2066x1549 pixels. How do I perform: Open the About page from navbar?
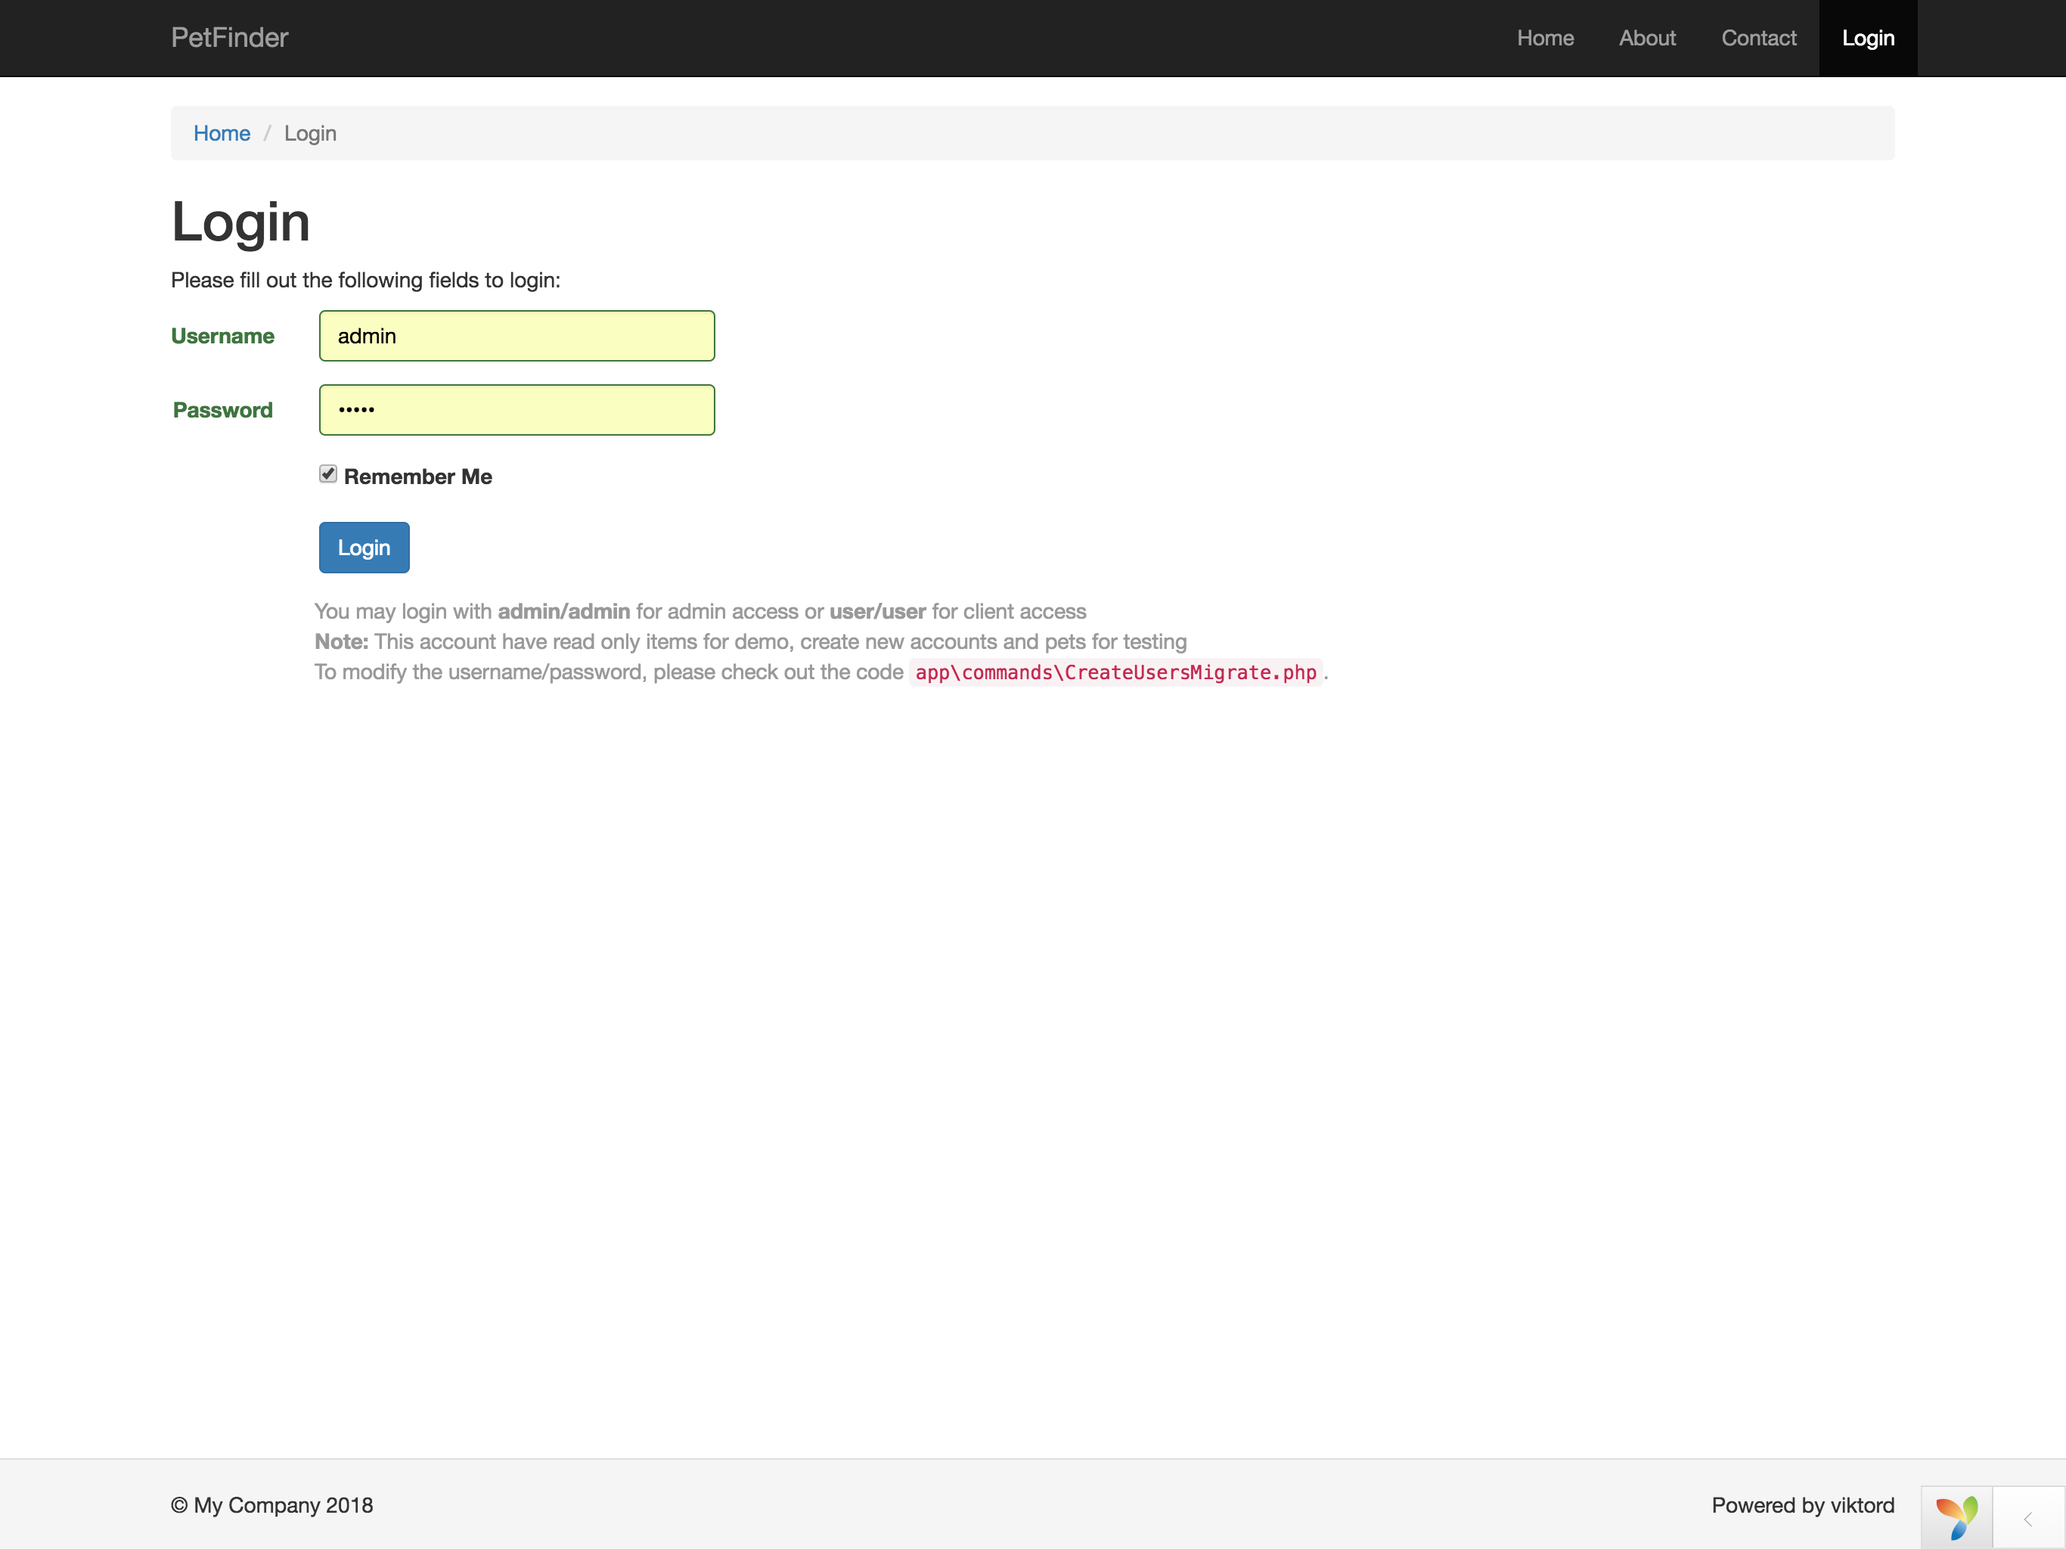tap(1646, 39)
